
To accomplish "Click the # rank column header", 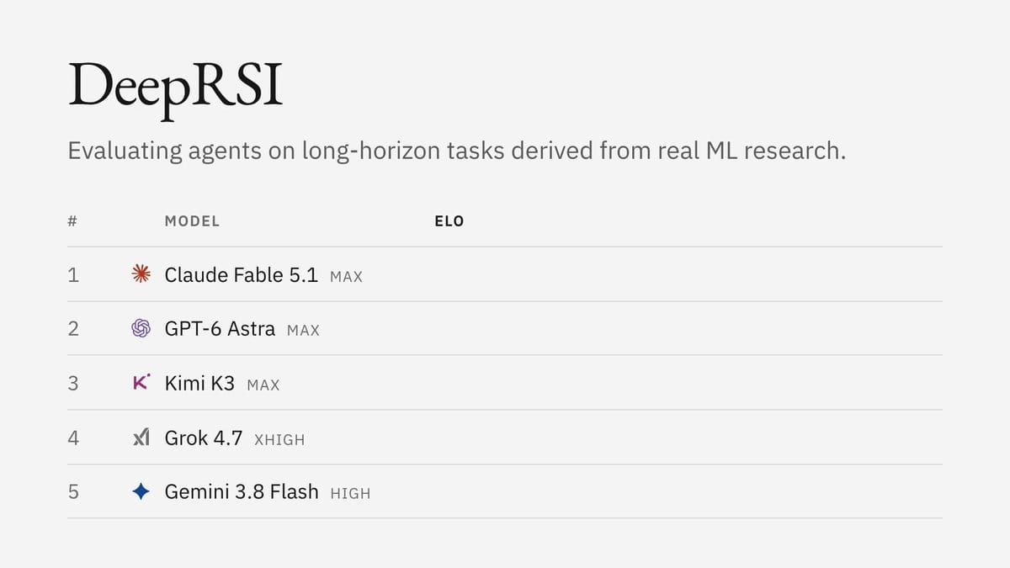I will click(72, 221).
